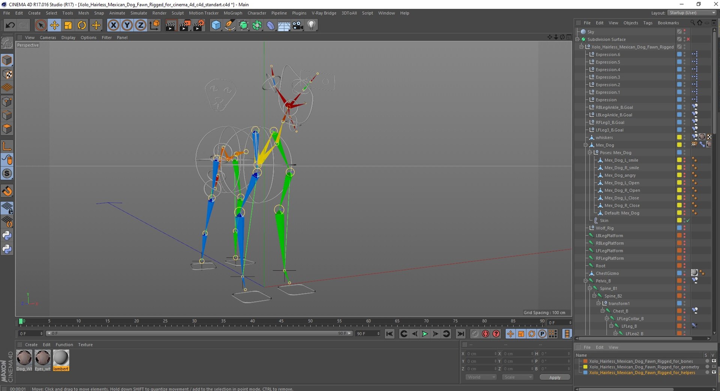
Task: Click the Snap enable S icon
Action: tap(7, 173)
